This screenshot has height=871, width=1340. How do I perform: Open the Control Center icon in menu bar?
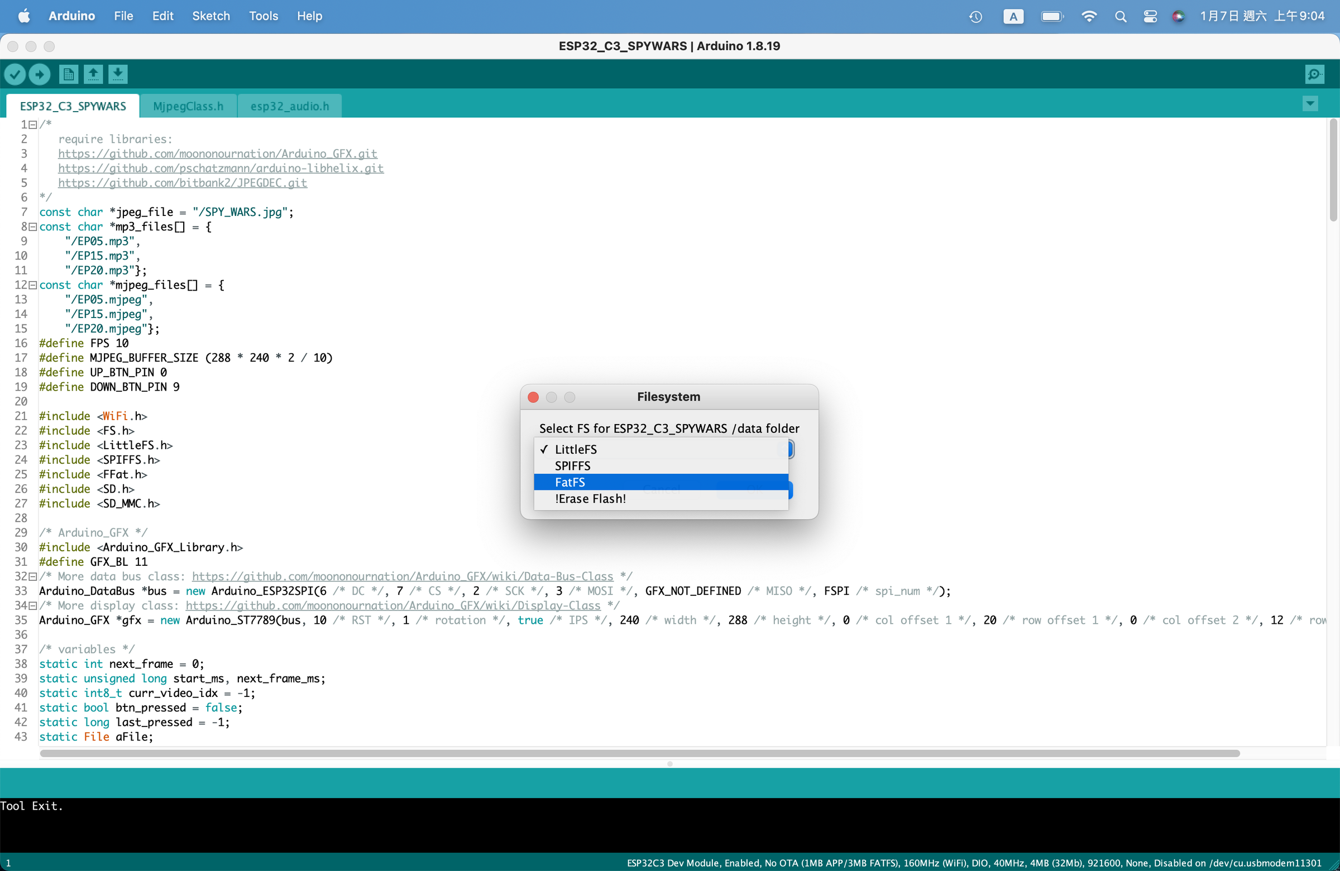click(x=1150, y=16)
